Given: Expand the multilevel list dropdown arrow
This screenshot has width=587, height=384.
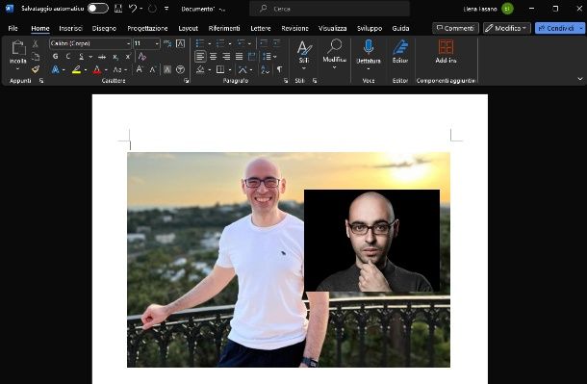Looking at the screenshot, I should tap(249, 44).
